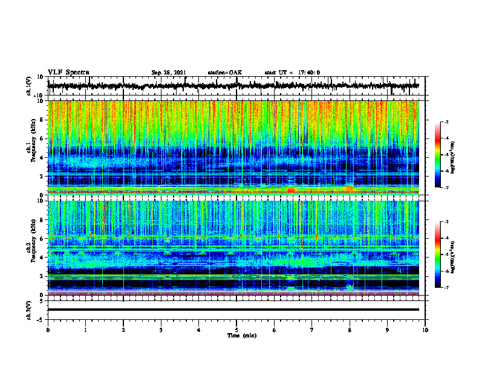479x370 pixels.
Task: Click the "VLF Spectra" title text
Action: pos(68,73)
